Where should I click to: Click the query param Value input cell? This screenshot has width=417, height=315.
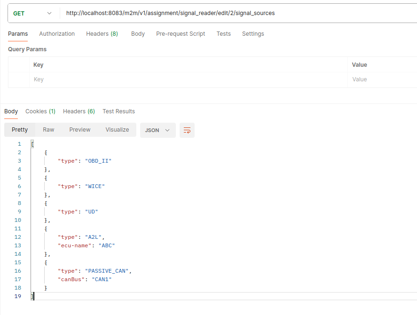(382, 80)
